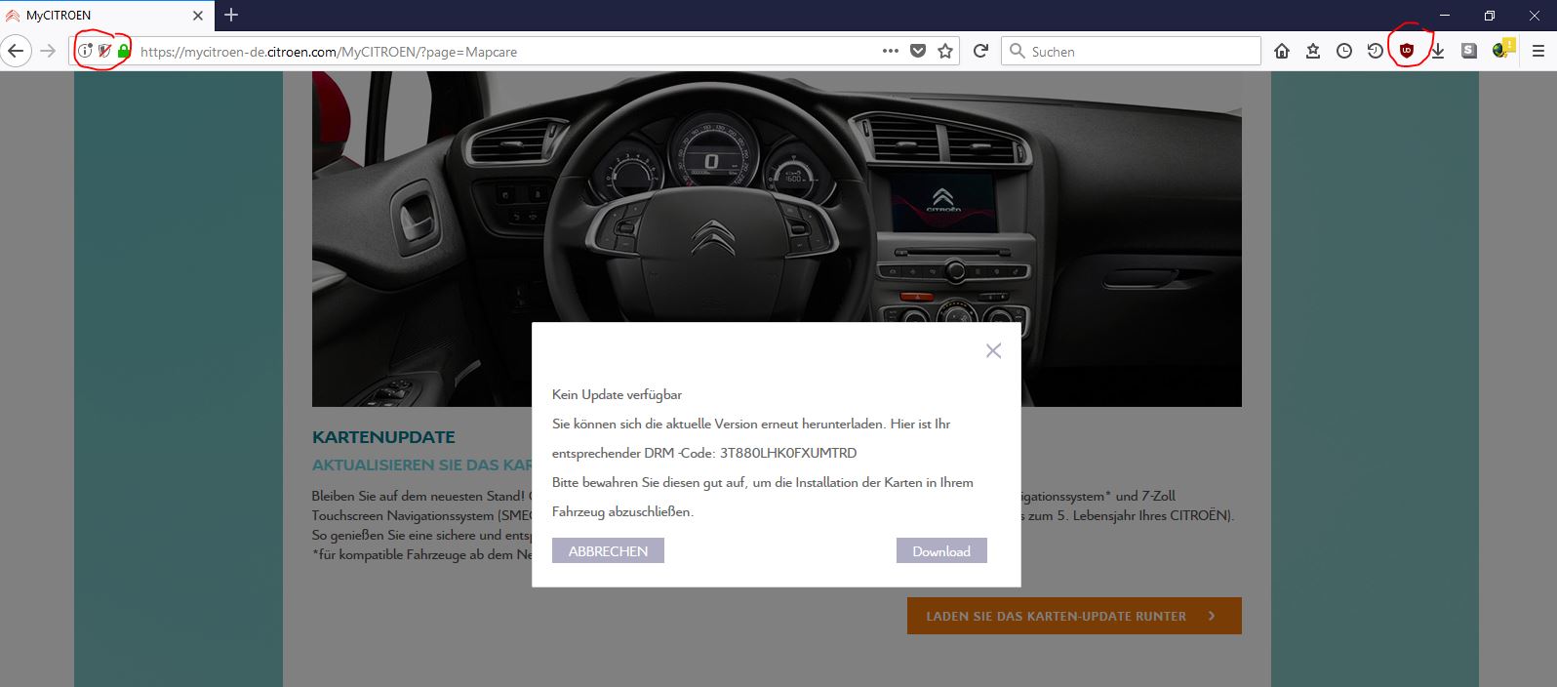The height and width of the screenshot is (687, 1557).
Task: Open the bookmarks library toolbar icon
Action: coord(1313,51)
